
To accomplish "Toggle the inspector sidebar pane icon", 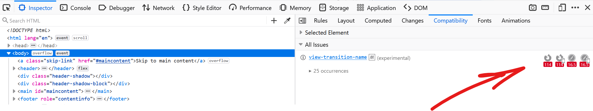I will point(302,20).
